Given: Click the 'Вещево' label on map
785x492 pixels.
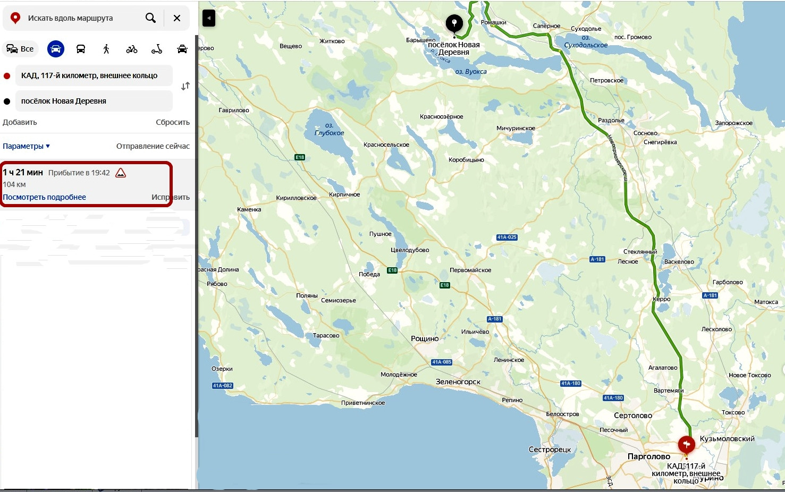Looking at the screenshot, I should [x=291, y=46].
